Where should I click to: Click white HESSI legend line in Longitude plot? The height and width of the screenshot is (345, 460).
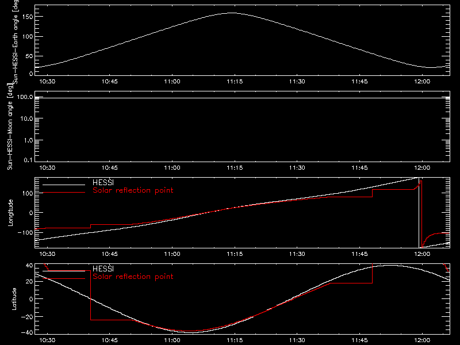click(64, 185)
